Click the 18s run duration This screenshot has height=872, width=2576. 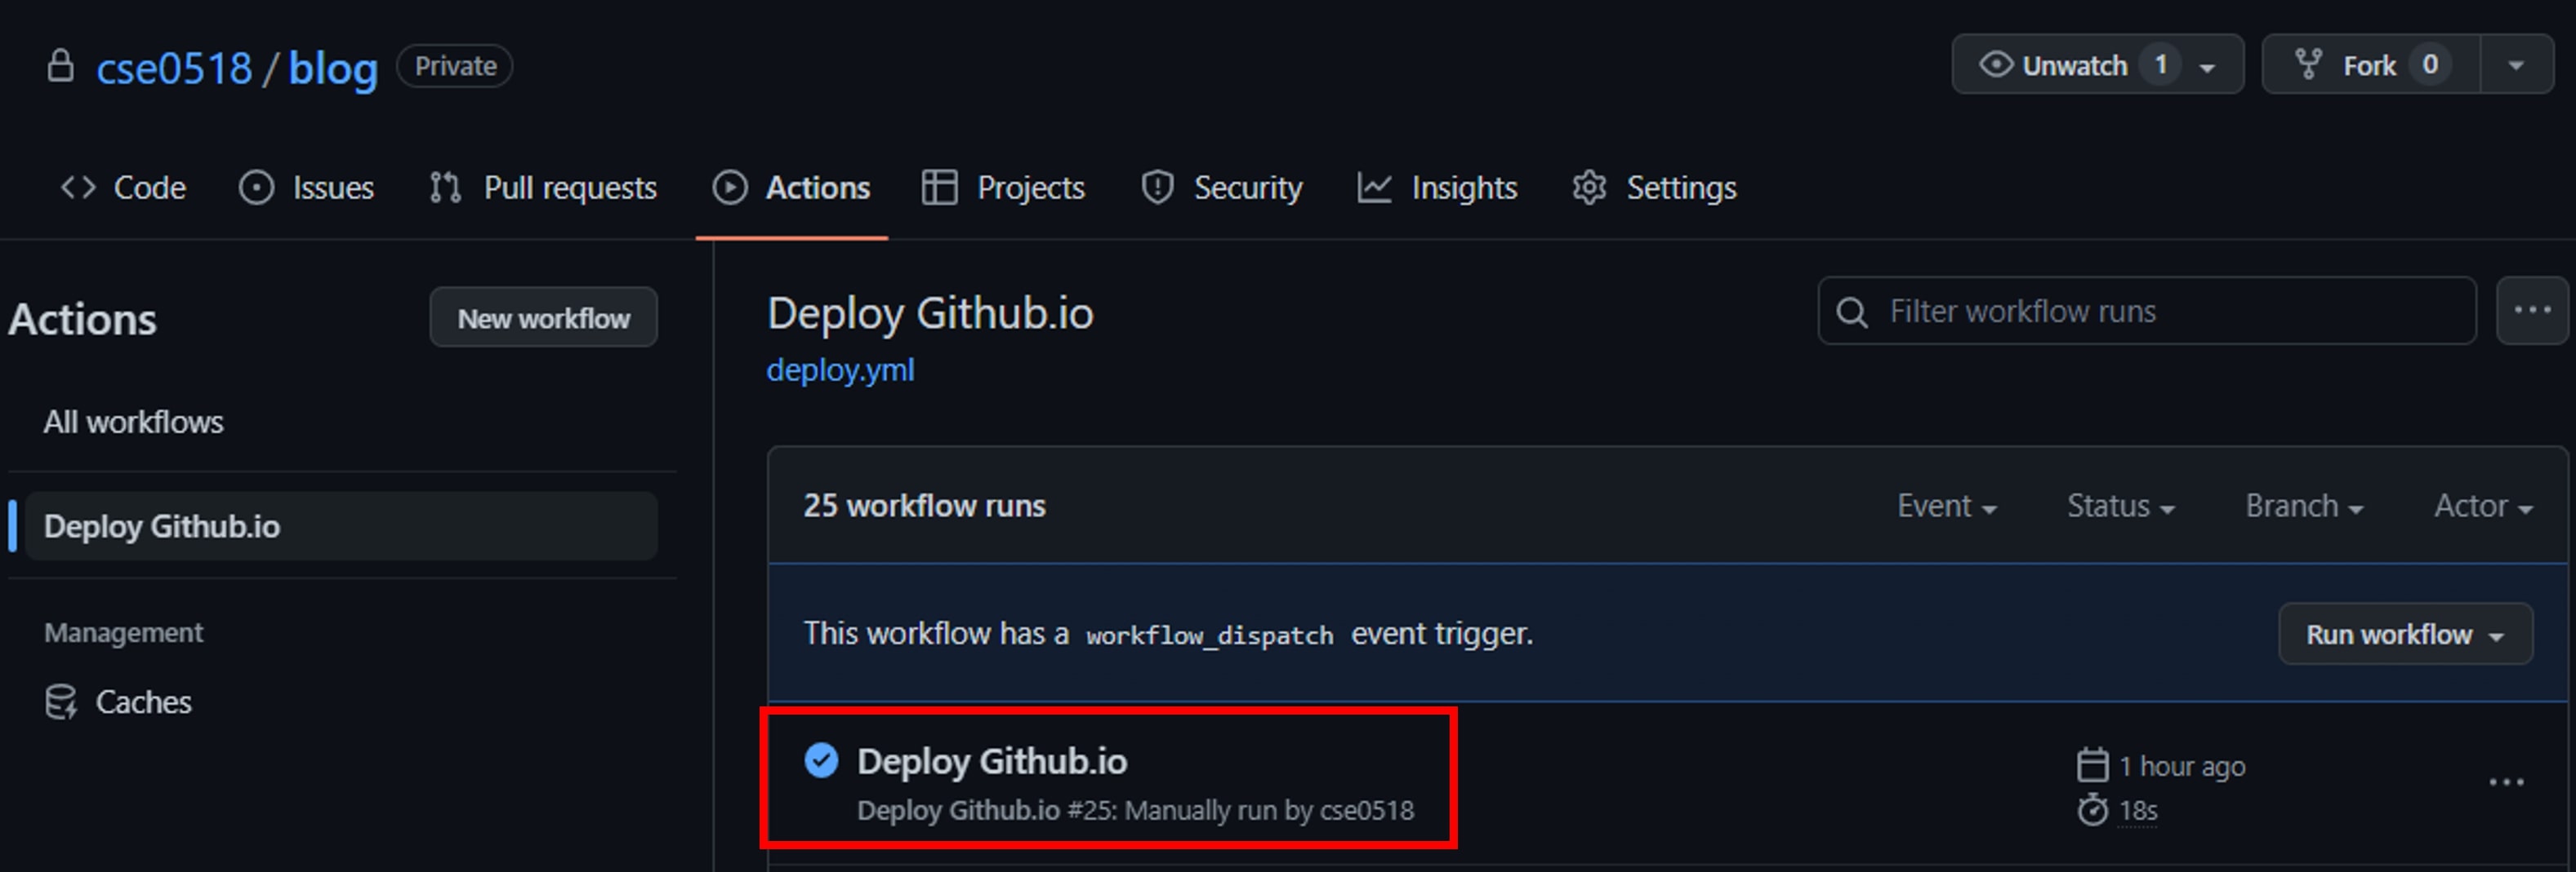(x=2138, y=810)
